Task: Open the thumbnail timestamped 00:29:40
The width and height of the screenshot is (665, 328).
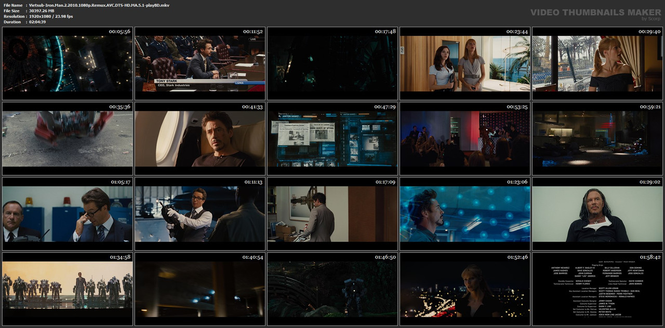Action: (x=597, y=63)
